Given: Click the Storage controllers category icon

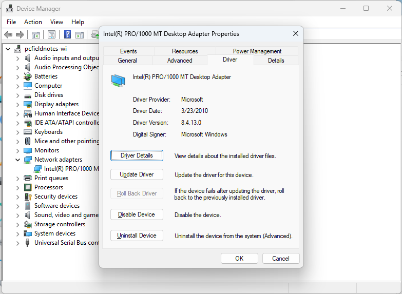Looking at the screenshot, I should click(27, 224).
